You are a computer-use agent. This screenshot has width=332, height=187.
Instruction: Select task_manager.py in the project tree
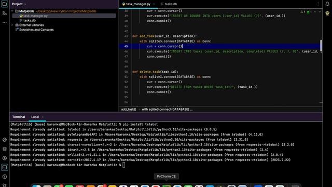(64, 16)
